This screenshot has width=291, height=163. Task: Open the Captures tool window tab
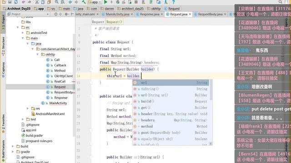pyautogui.click(x=3, y=70)
